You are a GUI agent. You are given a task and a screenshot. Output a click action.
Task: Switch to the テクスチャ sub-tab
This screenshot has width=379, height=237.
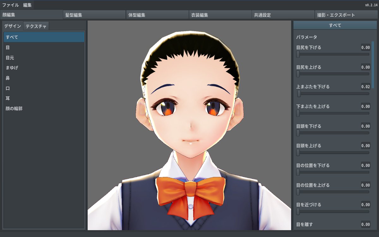36,26
